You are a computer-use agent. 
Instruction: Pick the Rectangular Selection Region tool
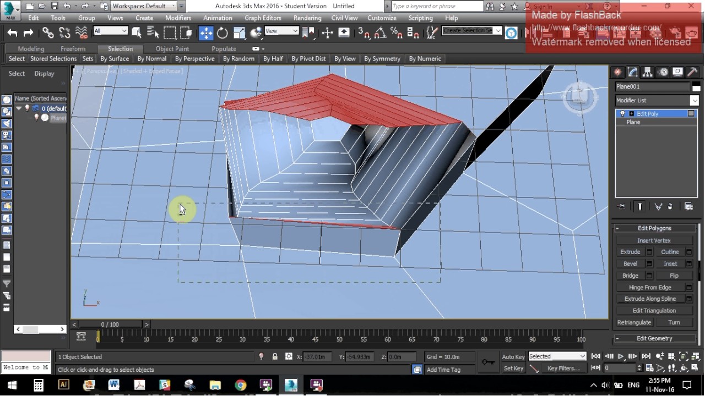point(170,33)
